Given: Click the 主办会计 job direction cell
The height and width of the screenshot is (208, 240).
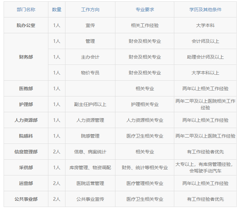Looking at the screenshot, I should [90, 57].
